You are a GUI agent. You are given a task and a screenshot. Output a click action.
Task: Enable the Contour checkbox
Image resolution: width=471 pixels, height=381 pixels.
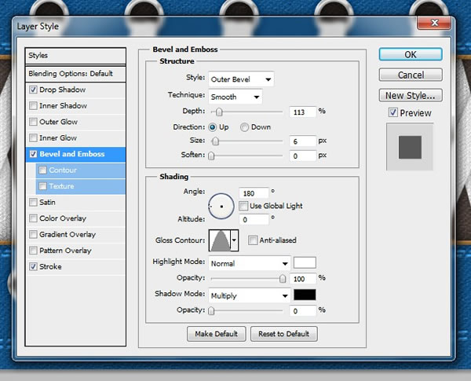(42, 170)
